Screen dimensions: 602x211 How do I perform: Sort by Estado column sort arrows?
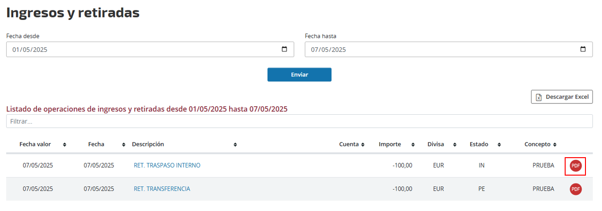pyautogui.click(x=499, y=144)
